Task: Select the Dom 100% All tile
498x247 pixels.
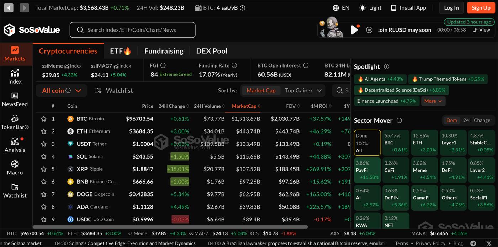Action: pyautogui.click(x=367, y=143)
